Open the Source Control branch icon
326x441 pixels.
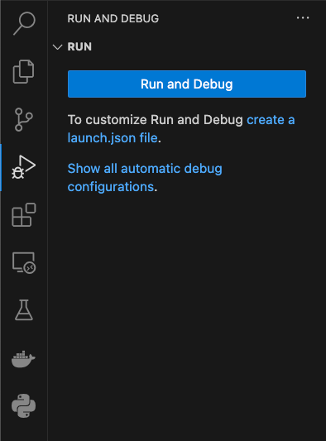[x=24, y=119]
